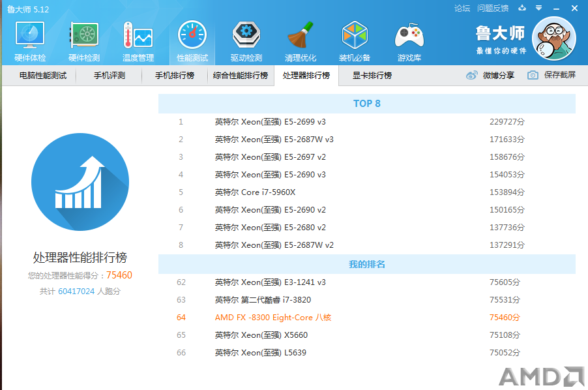Select row Core i7-5960X
This screenshot has height=390, width=588.
click(x=367, y=192)
